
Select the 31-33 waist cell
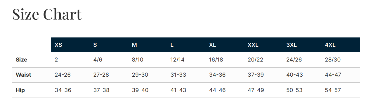click(x=178, y=75)
